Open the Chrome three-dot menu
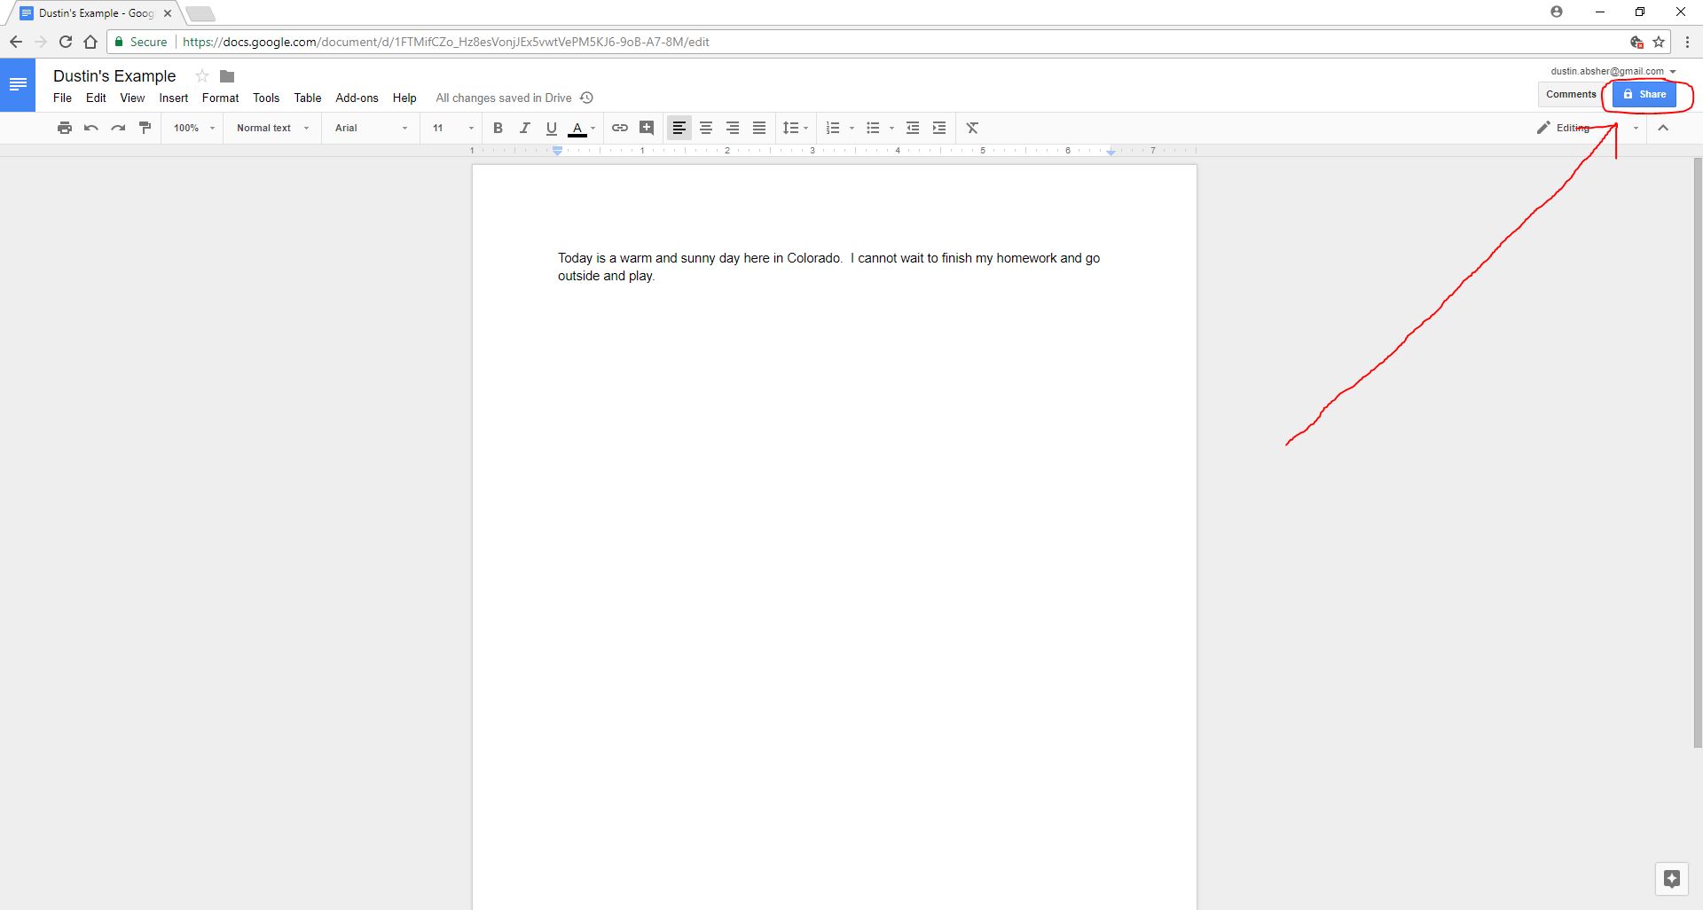 click(1687, 42)
